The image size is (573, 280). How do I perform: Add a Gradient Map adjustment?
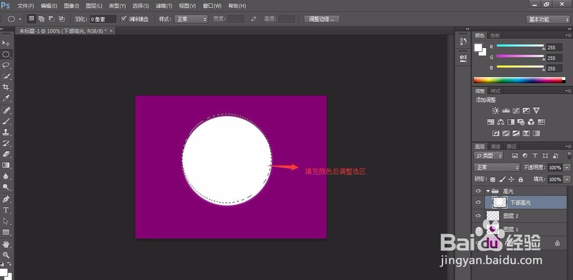(536, 133)
